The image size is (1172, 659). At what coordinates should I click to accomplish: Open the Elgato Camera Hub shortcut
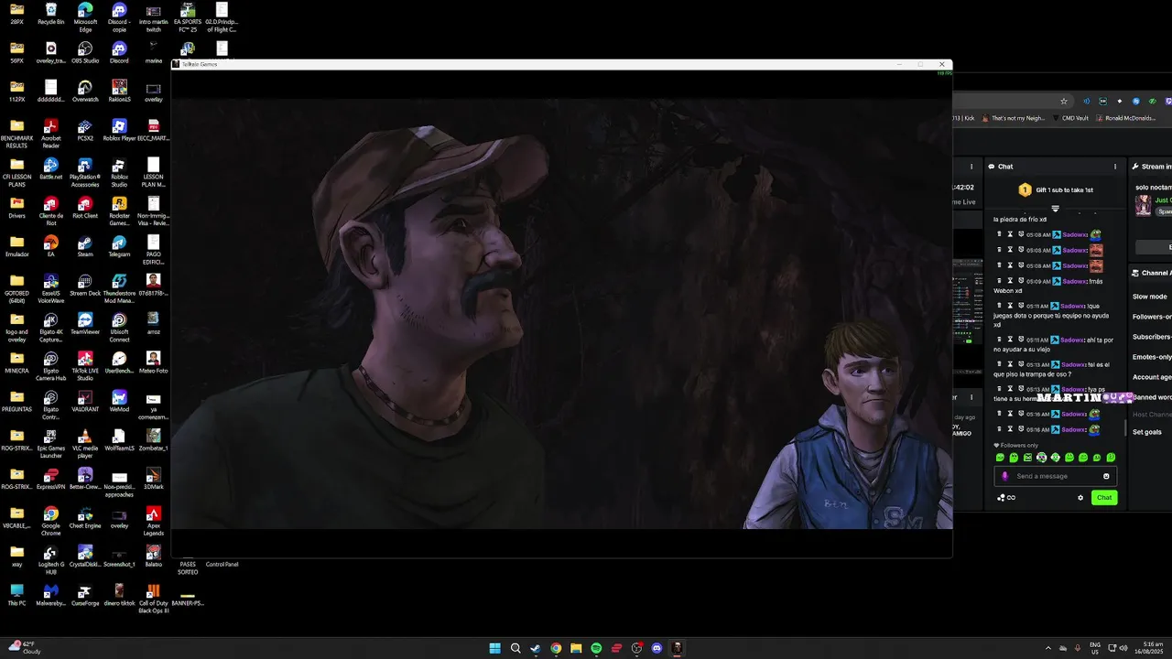tap(50, 364)
